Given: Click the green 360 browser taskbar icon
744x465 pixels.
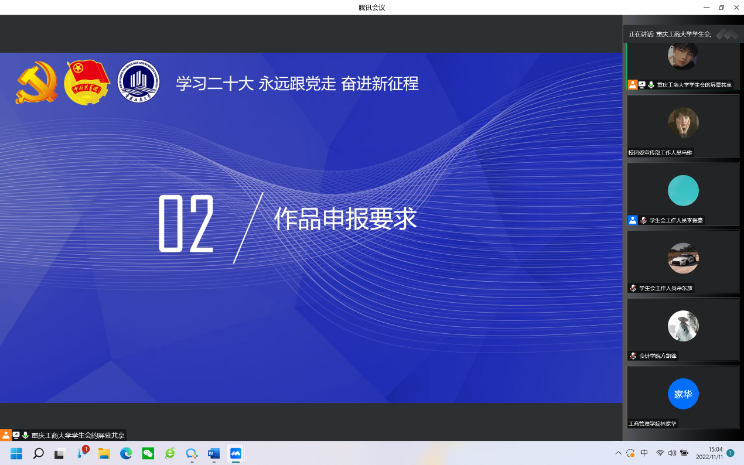Looking at the screenshot, I should [170, 453].
